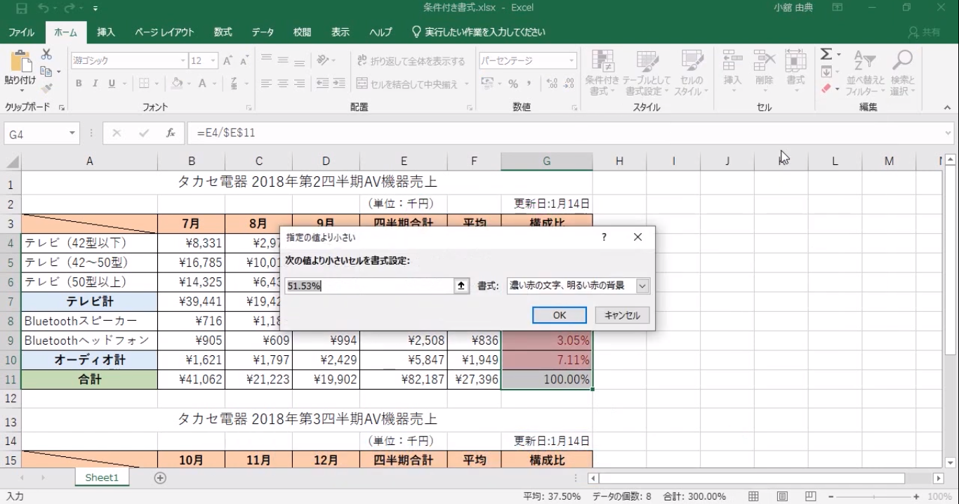The width and height of the screenshot is (959, 504).
Task: Add a new sheet with the plus icon
Action: (x=160, y=478)
